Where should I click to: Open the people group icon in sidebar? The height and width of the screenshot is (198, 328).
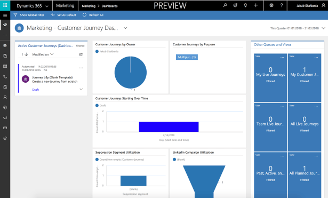coord(5,45)
